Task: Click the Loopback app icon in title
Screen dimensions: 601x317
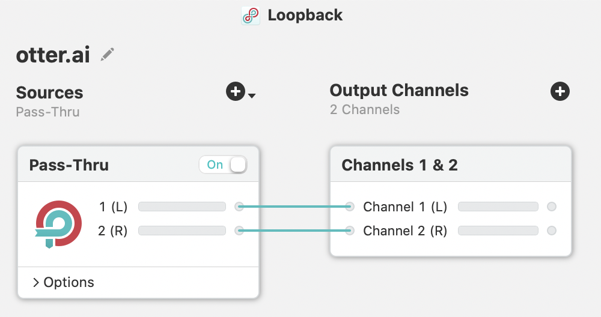Action: pyautogui.click(x=251, y=16)
